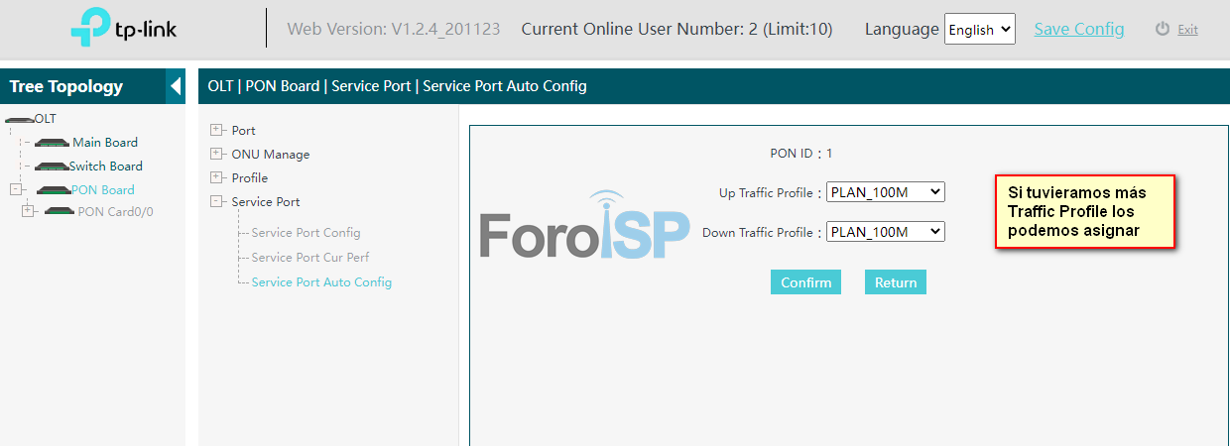Click the Exit power icon
The height and width of the screenshot is (446, 1230).
tap(1163, 29)
